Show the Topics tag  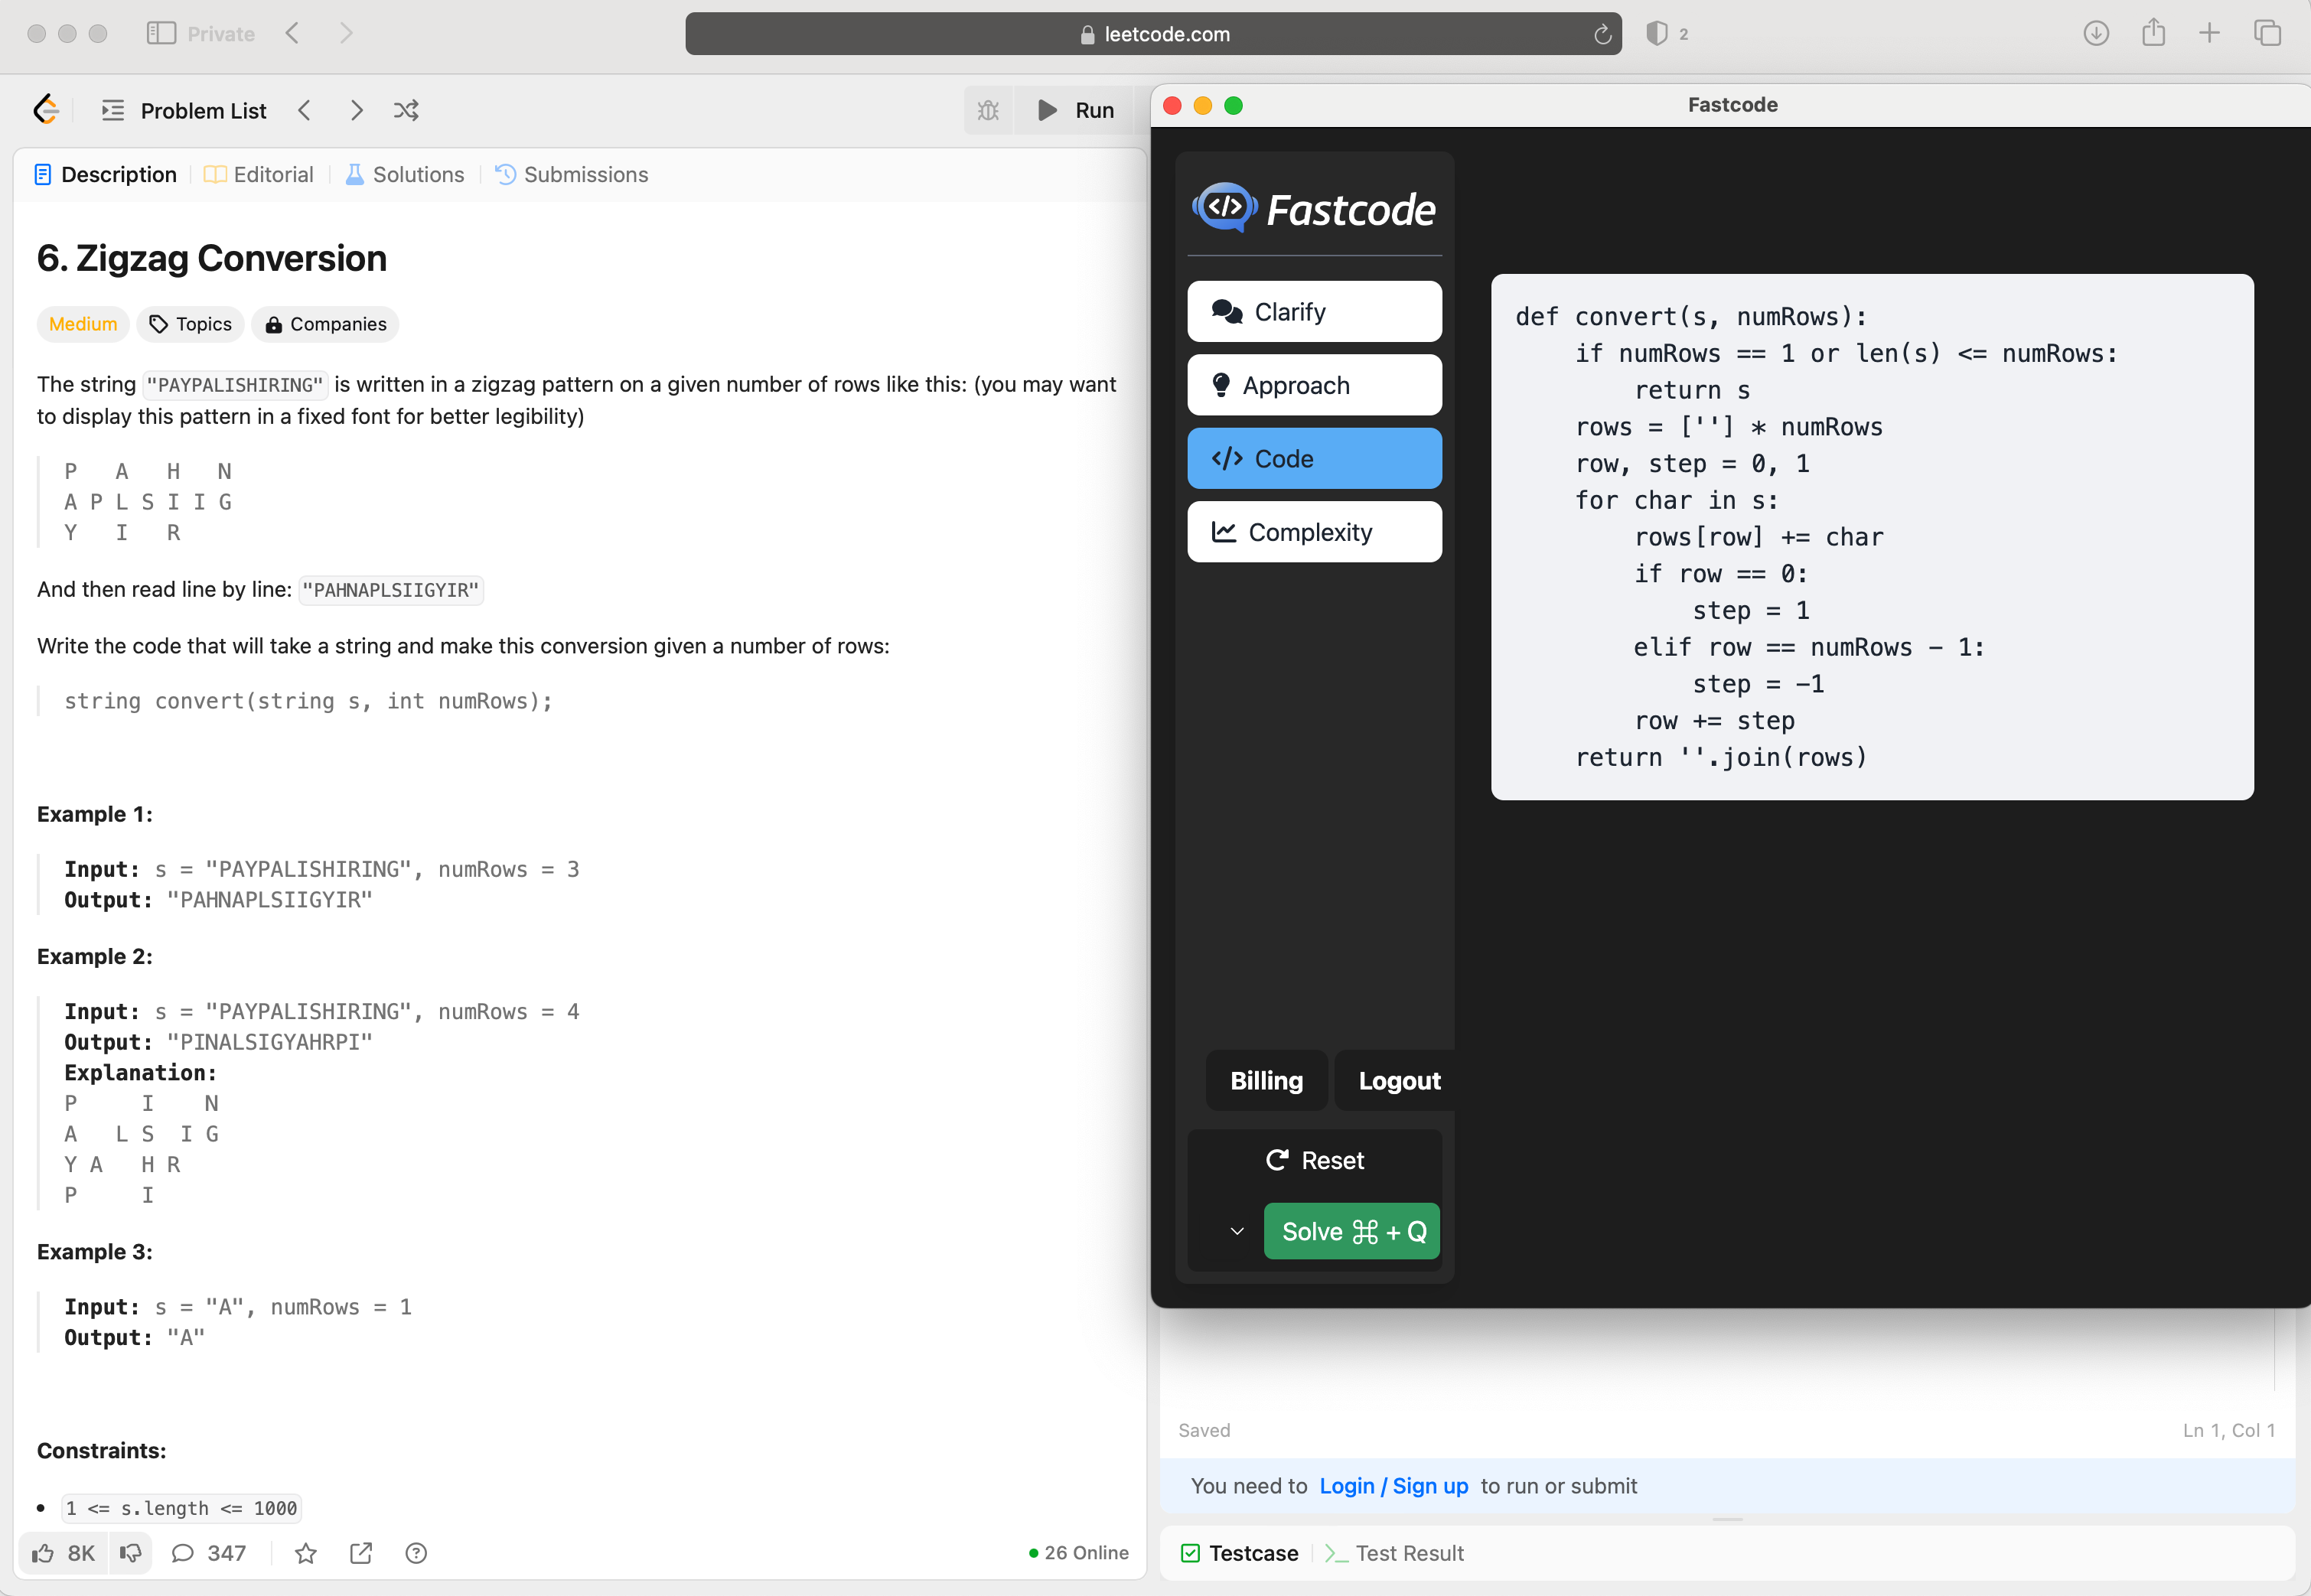pyautogui.click(x=190, y=324)
